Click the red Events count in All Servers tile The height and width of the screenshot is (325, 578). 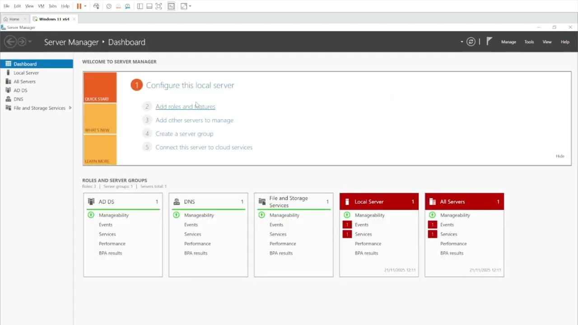pyautogui.click(x=433, y=225)
